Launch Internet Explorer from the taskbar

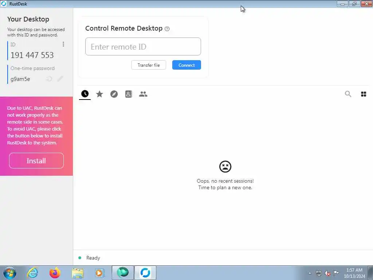(x=32, y=273)
